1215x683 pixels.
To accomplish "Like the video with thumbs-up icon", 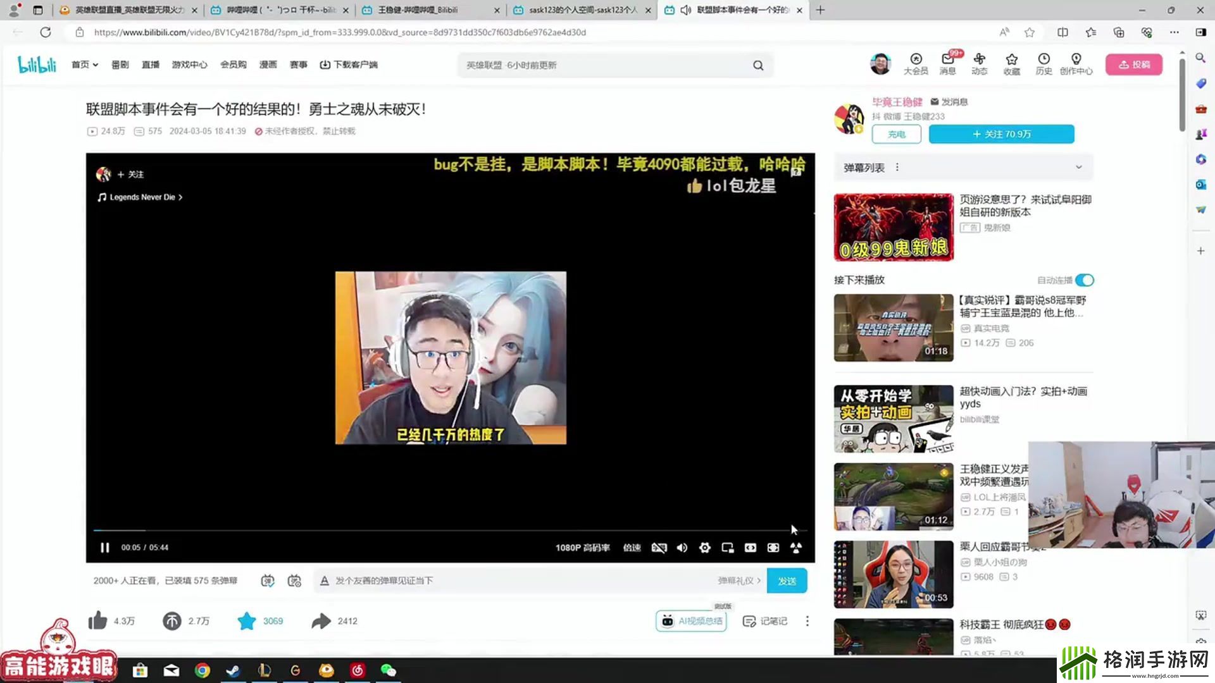I will (98, 621).
